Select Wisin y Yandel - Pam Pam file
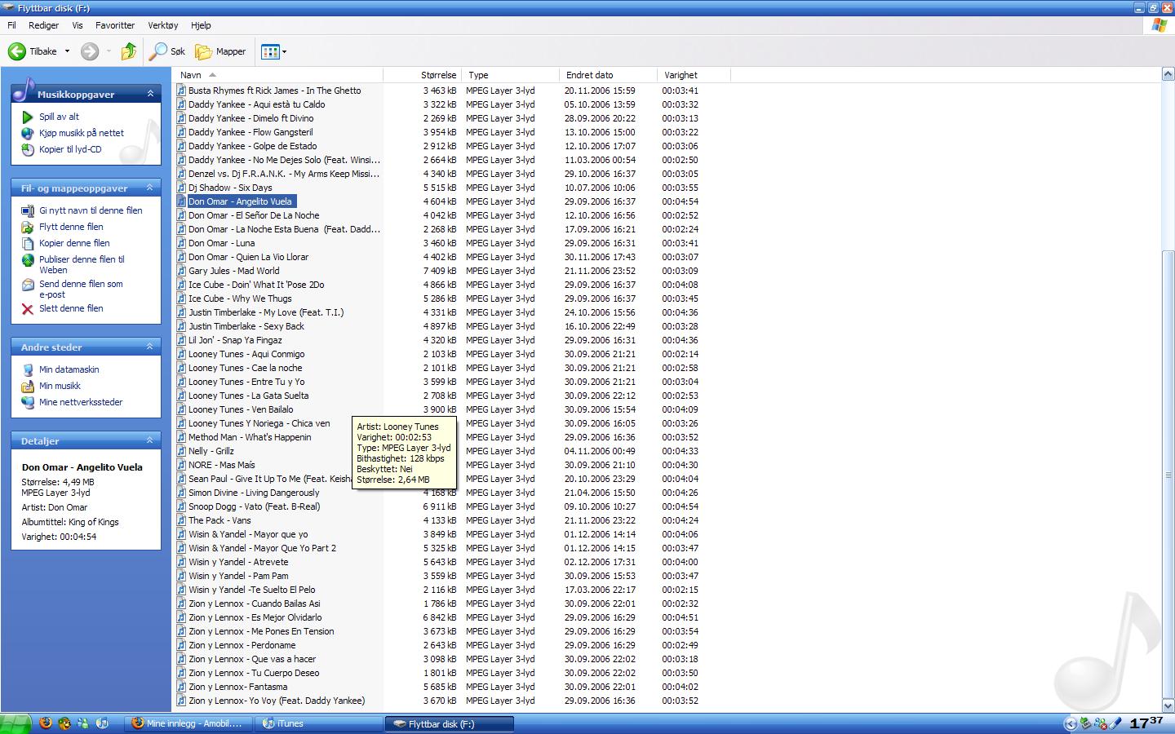This screenshot has width=1175, height=734. coord(238,576)
